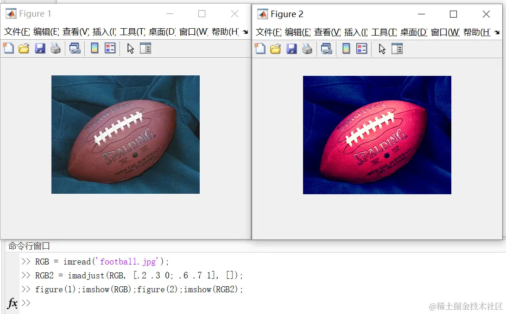506x314 pixels.
Task: Open 工具(T) menu in Figure 1
Action: coord(133,31)
